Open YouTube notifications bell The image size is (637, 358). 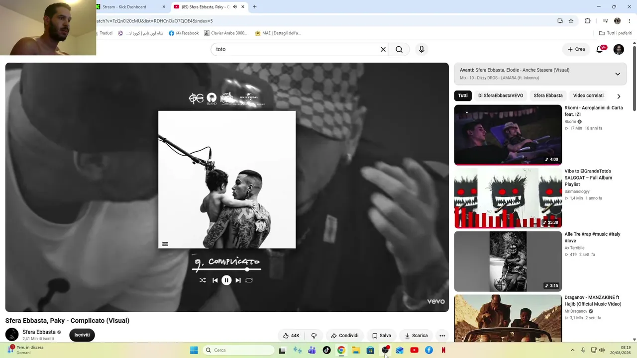600,49
